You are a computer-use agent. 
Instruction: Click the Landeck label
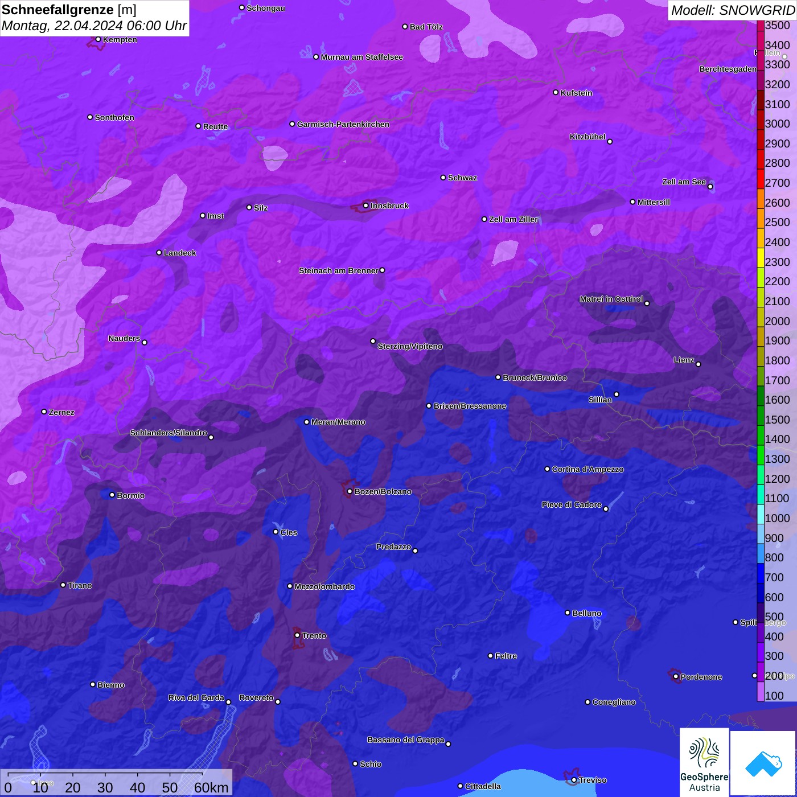[x=180, y=253]
